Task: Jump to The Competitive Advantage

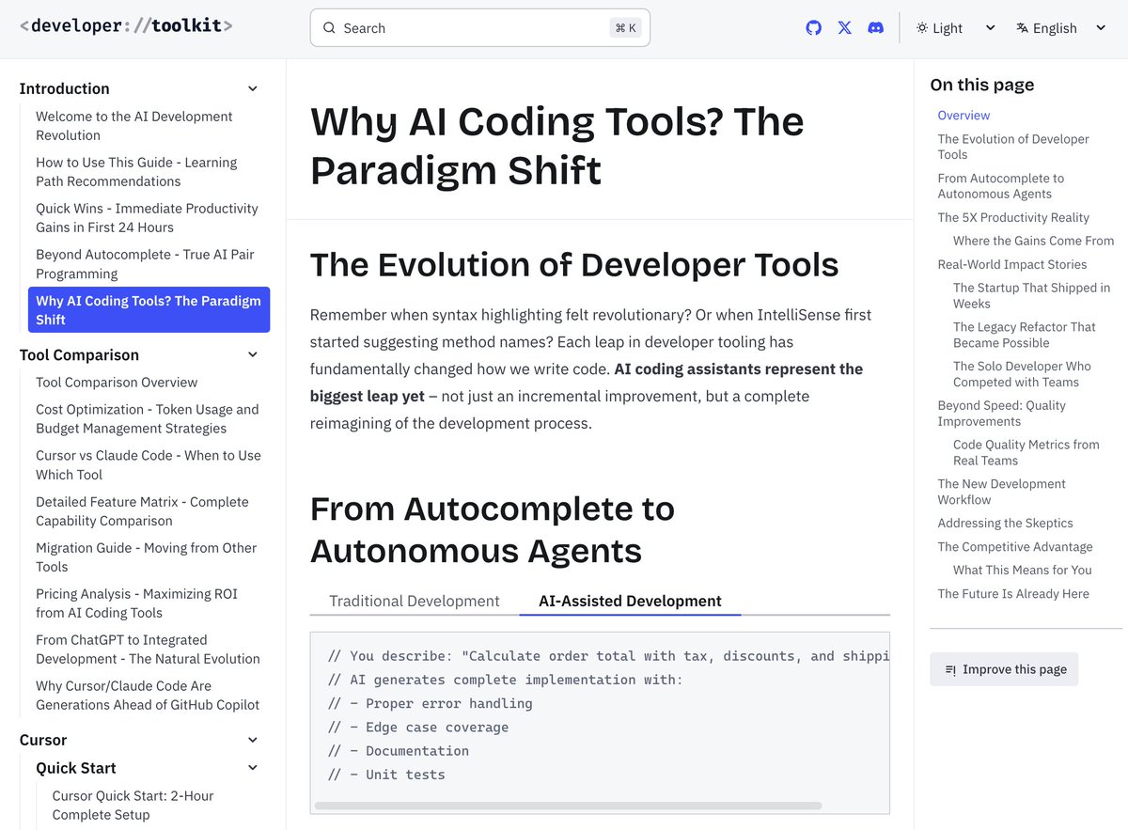Action: tap(1015, 547)
